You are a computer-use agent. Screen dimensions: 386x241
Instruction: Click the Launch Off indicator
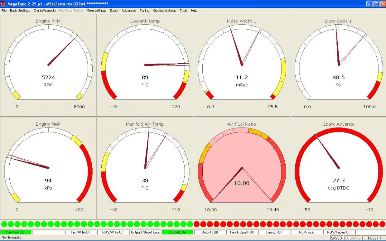click(x=274, y=232)
